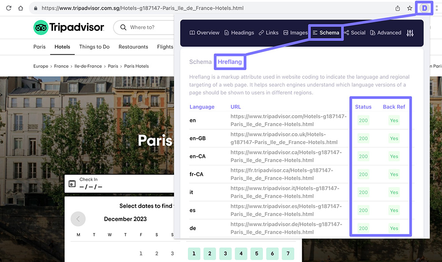The width and height of the screenshot is (442, 262).
Task: Open the Flights navigation item
Action: pyautogui.click(x=165, y=47)
